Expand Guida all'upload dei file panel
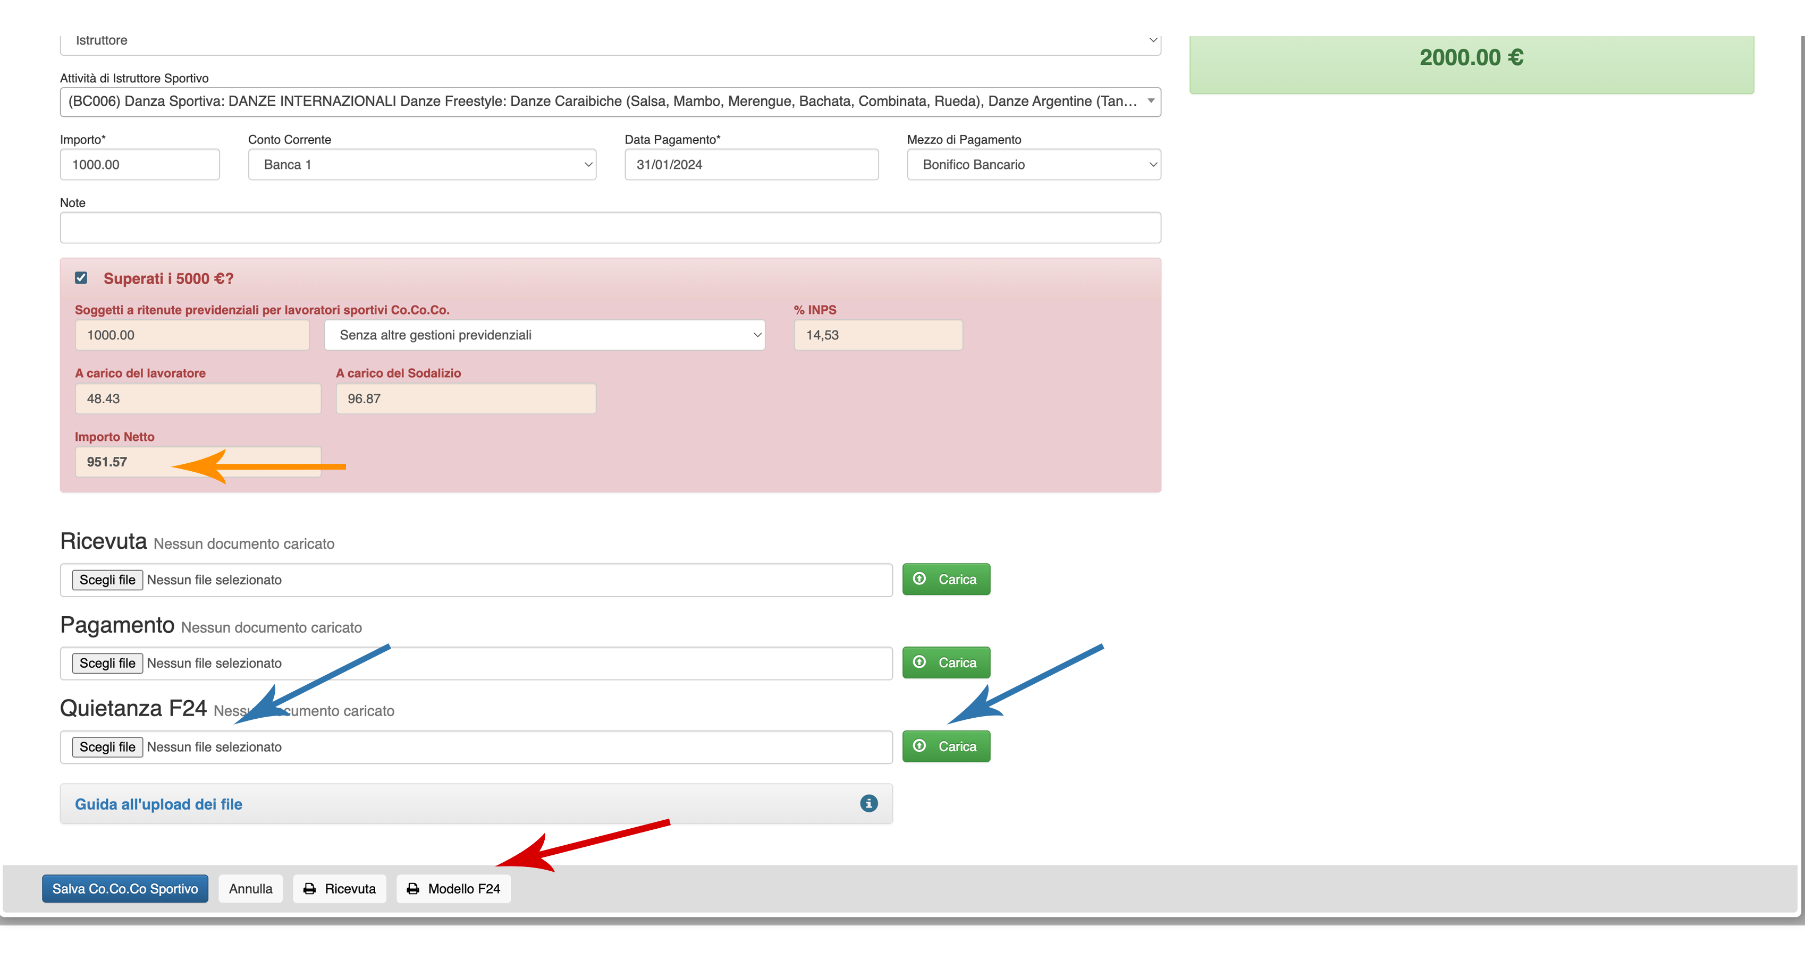This screenshot has height=969, width=1806. [x=158, y=804]
